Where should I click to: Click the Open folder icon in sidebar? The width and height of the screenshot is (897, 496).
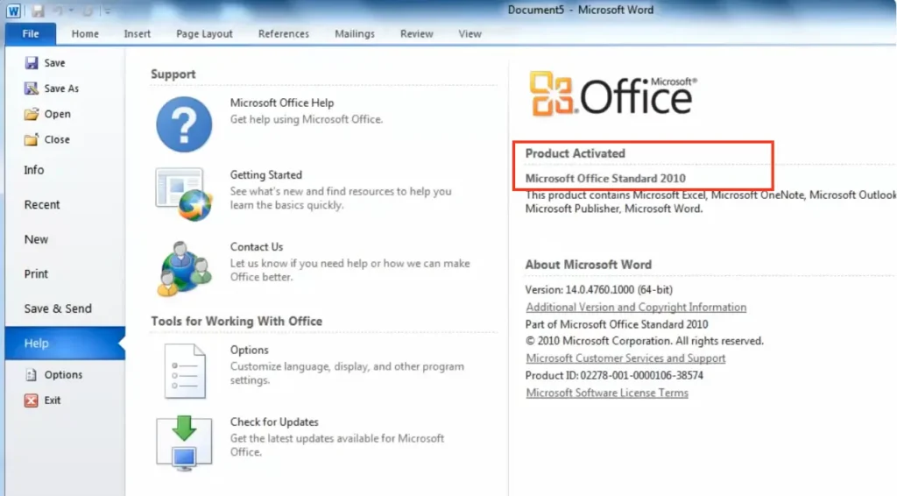(32, 114)
